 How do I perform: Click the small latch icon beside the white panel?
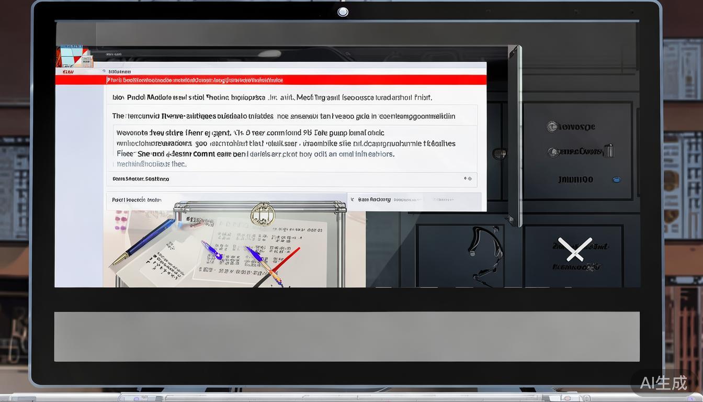pyautogui.click(x=500, y=153)
